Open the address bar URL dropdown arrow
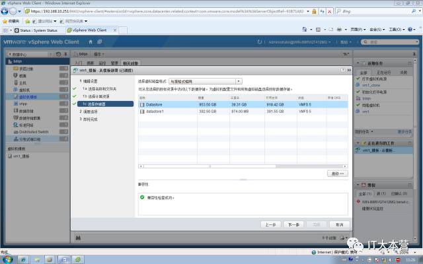423x264 pixels. tap(308, 11)
